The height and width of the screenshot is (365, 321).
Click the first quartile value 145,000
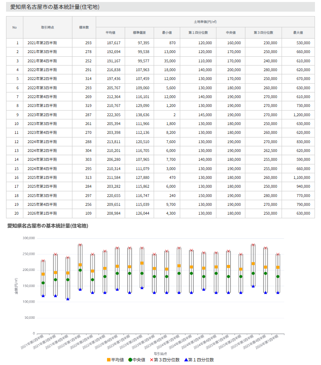pyautogui.click(x=205, y=115)
